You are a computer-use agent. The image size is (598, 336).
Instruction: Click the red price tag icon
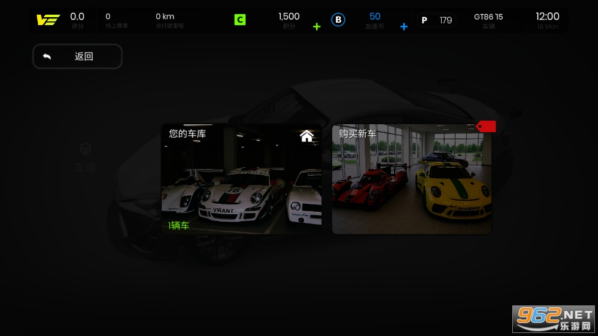tap(486, 126)
